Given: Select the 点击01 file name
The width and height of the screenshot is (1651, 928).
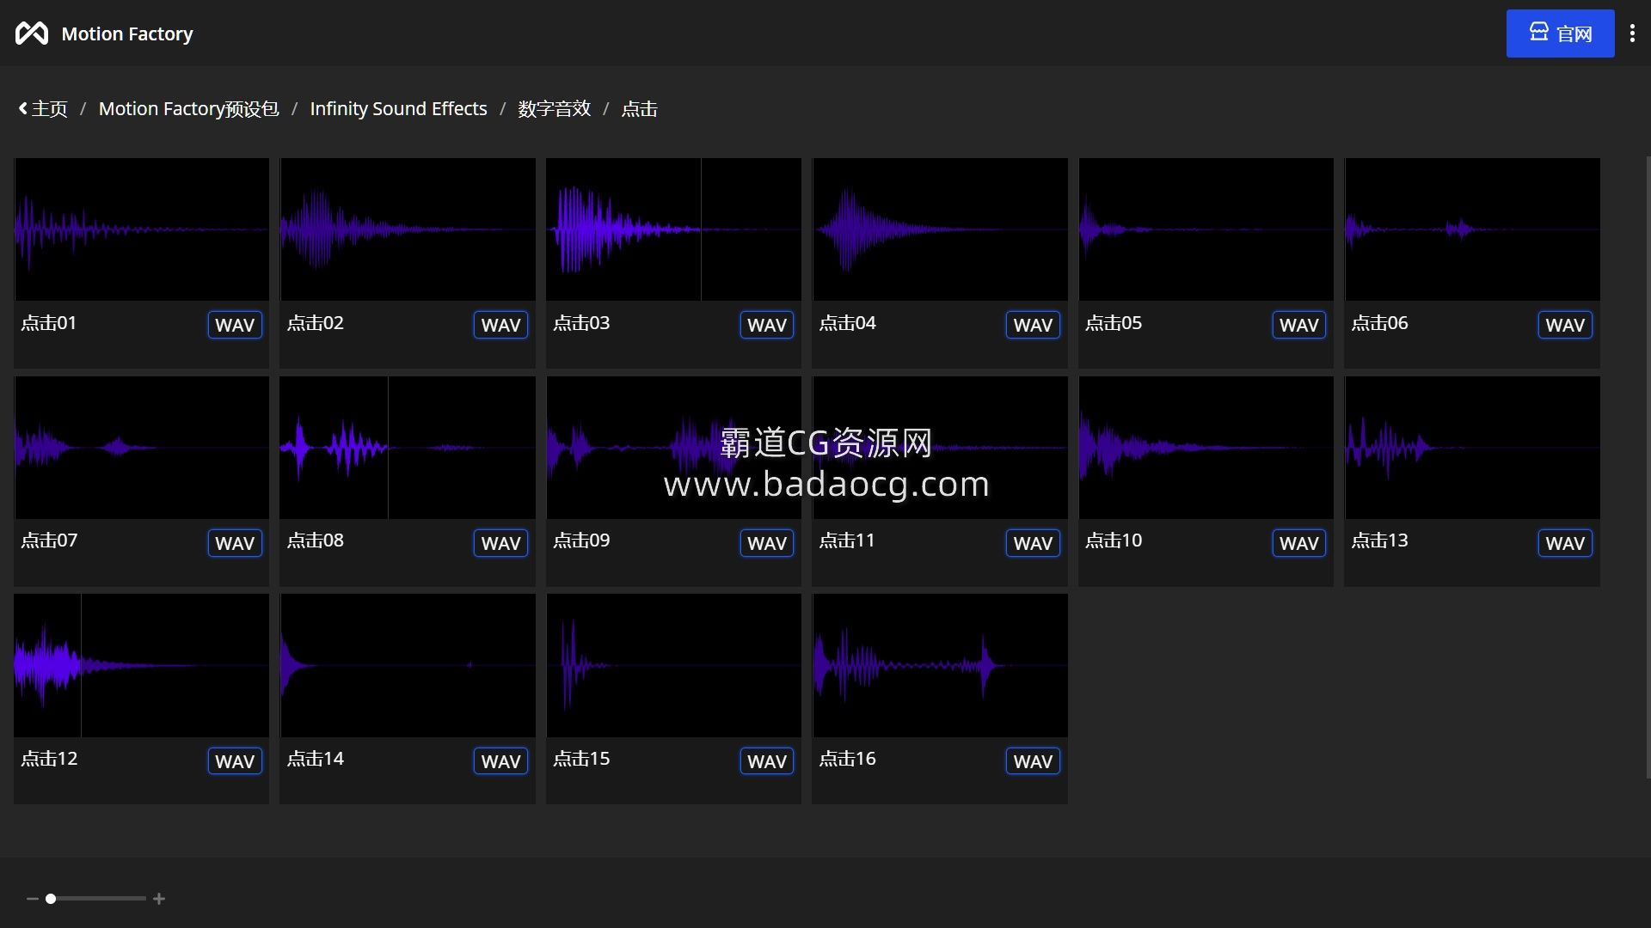Looking at the screenshot, I should [49, 323].
